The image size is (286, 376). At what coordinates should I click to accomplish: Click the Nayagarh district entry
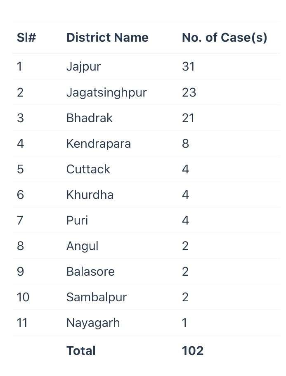click(93, 323)
